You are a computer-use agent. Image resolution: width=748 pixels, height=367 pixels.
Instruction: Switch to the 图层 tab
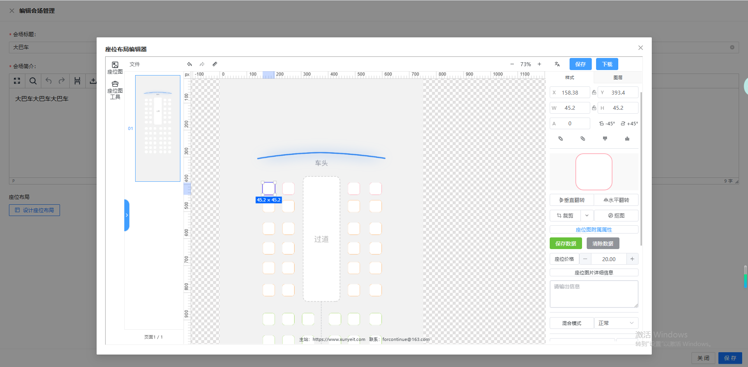pyautogui.click(x=618, y=77)
